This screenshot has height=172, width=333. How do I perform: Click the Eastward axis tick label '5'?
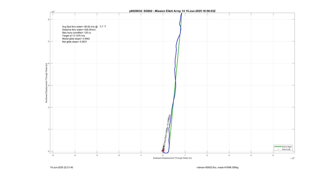[x=273, y=155]
